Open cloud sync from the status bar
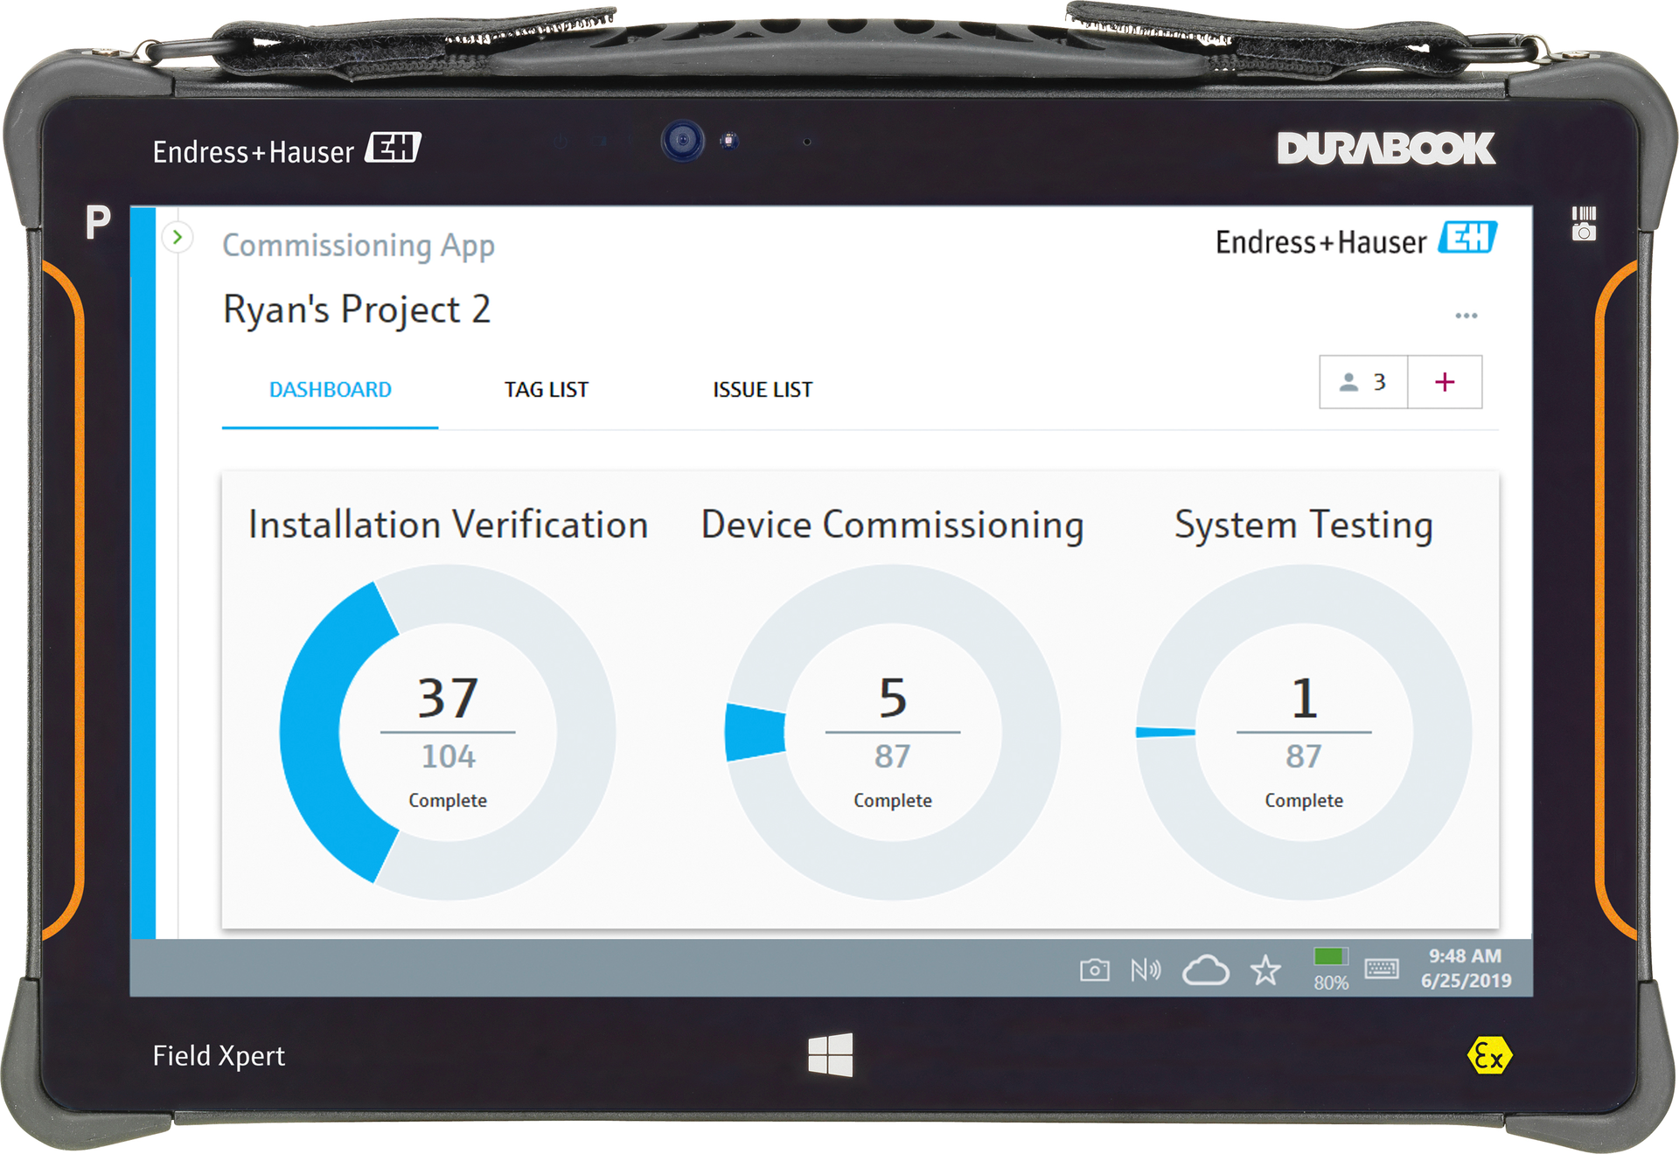 click(x=1206, y=969)
